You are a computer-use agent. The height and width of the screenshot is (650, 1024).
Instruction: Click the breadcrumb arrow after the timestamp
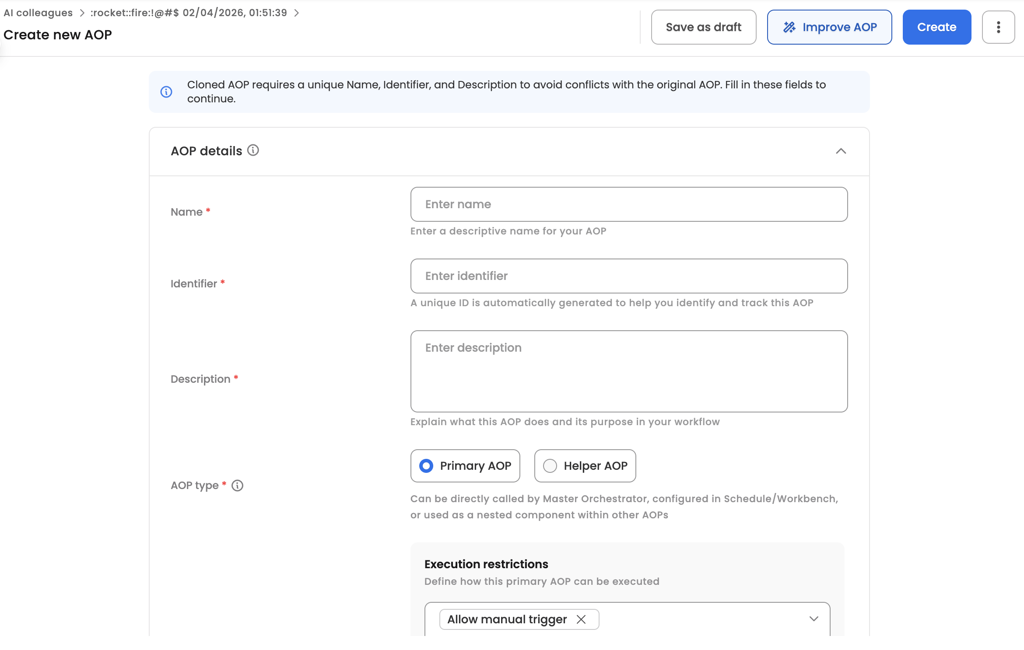[x=297, y=13]
